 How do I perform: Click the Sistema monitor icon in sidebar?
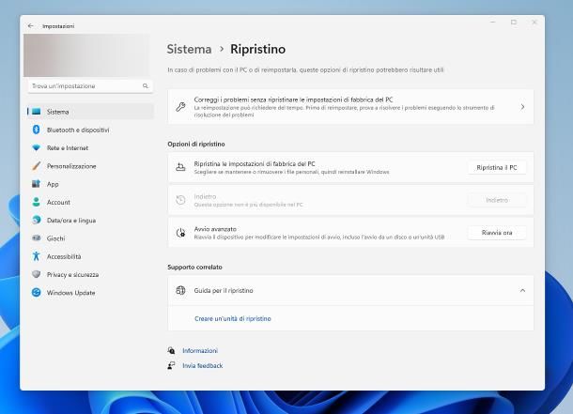click(37, 112)
